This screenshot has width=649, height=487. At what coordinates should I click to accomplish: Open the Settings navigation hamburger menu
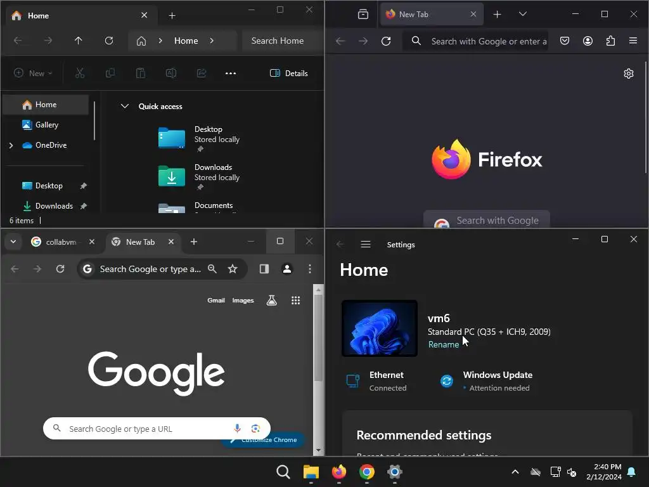point(366,244)
